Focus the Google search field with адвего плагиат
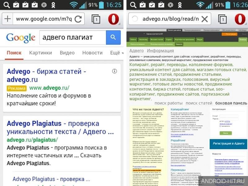 coord(73,38)
